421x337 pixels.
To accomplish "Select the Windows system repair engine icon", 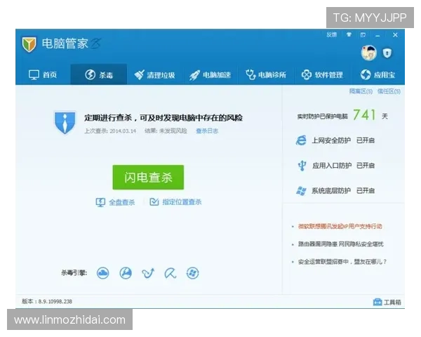I will (193, 273).
